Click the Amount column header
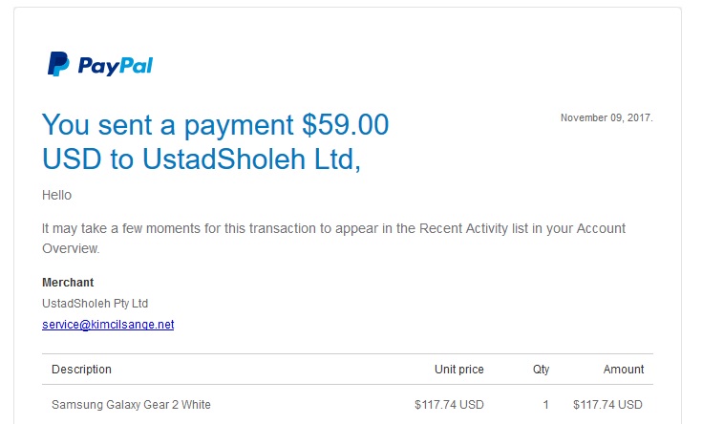The width and height of the screenshot is (702, 424). [623, 370]
